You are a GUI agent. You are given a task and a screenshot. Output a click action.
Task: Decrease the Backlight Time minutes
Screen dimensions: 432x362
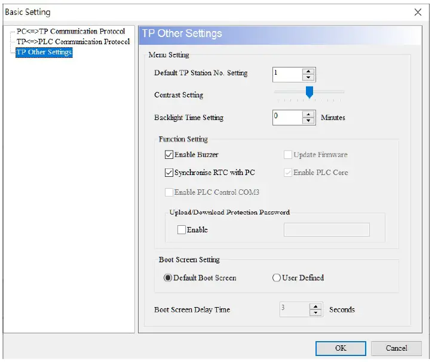pyautogui.click(x=308, y=121)
